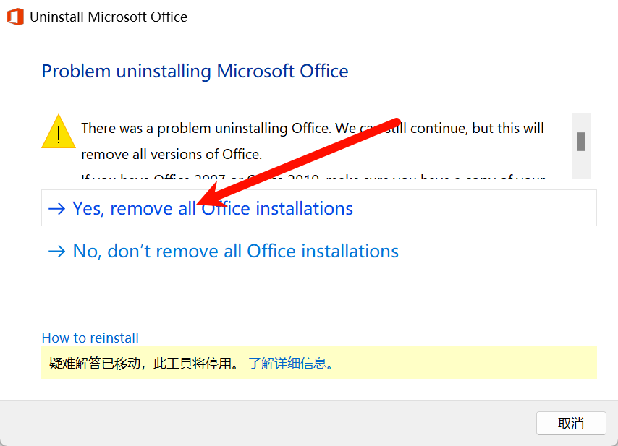Image resolution: width=618 pixels, height=446 pixels.
Task: Click the arrow icon beside "No, don't remove"
Action: click(x=56, y=251)
